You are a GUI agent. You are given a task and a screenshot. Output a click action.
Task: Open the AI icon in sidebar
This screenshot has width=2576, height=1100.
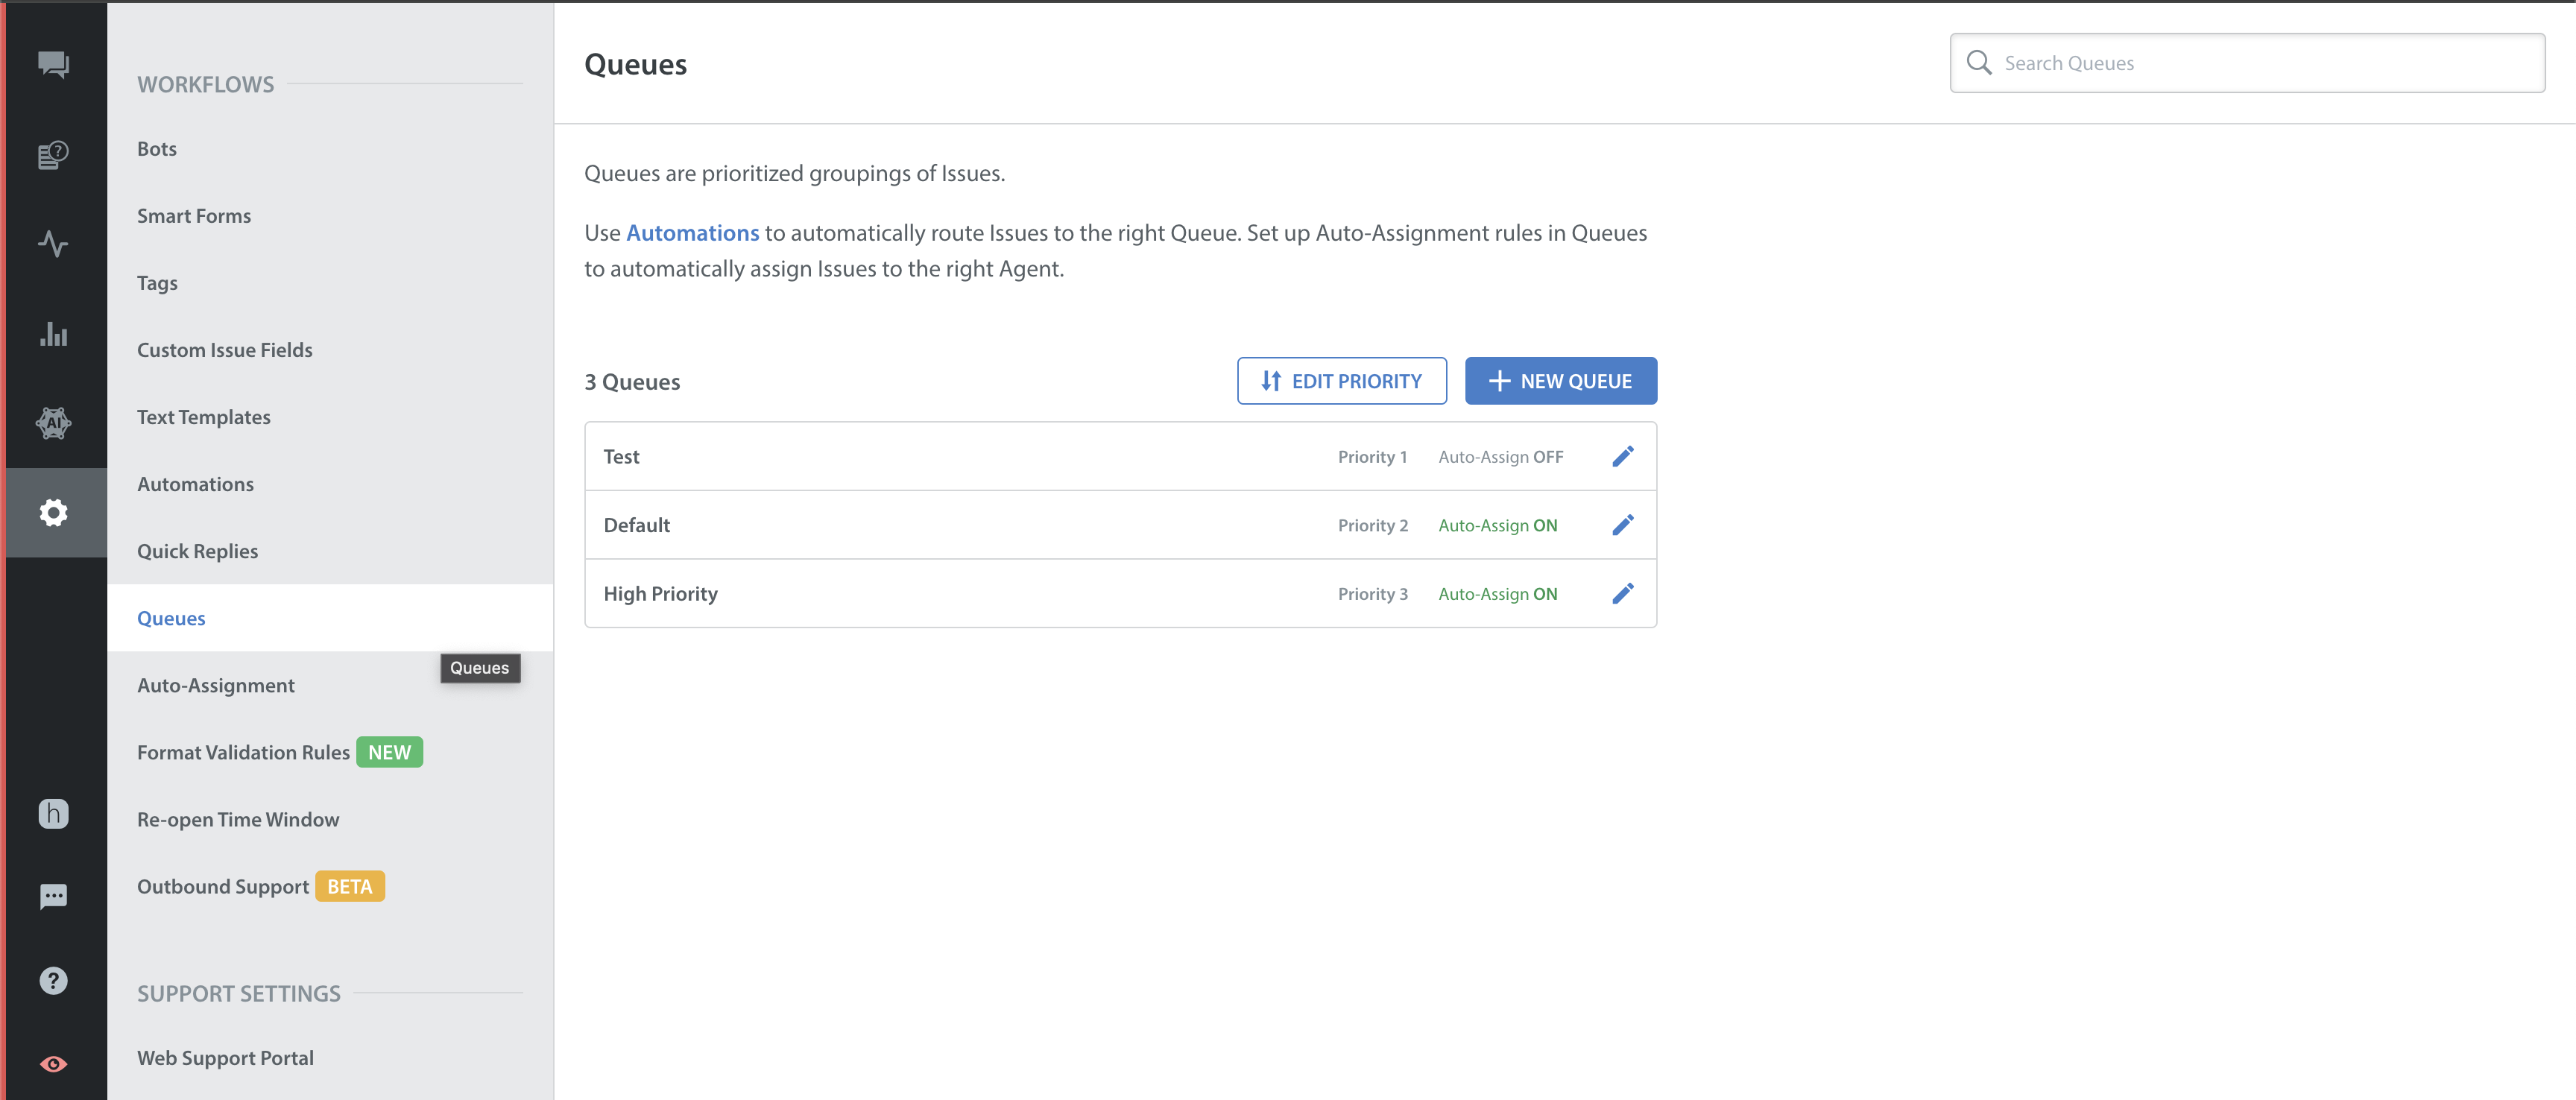point(53,423)
